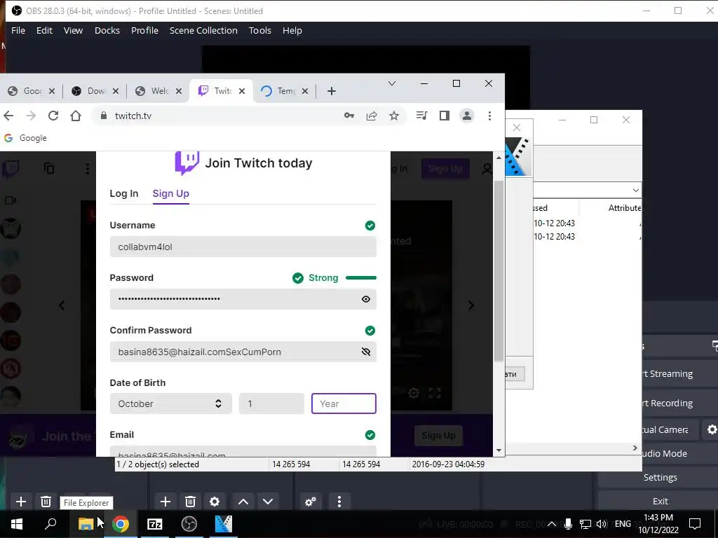Open the Help menu in OBS
Viewport: 718px width, 538px height.
coord(292,30)
